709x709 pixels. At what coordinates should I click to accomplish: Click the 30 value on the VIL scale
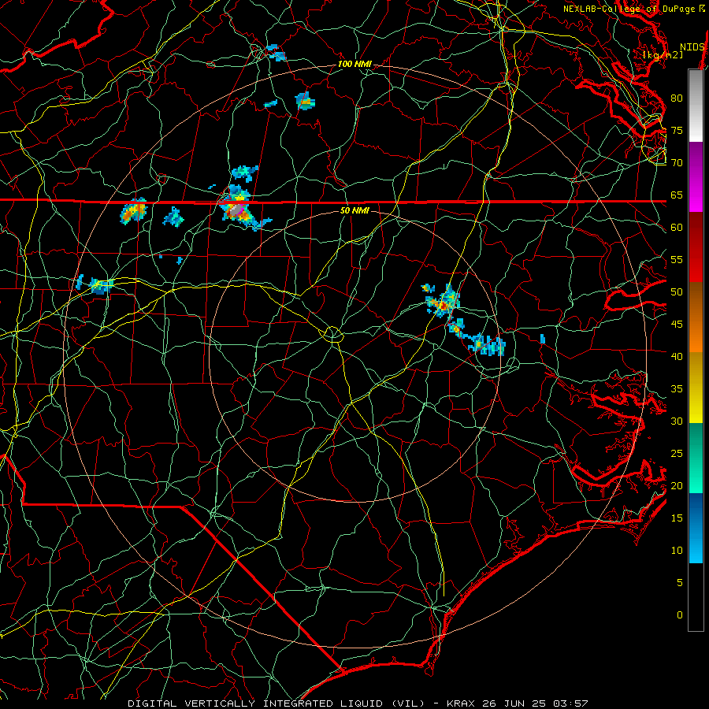click(x=677, y=421)
